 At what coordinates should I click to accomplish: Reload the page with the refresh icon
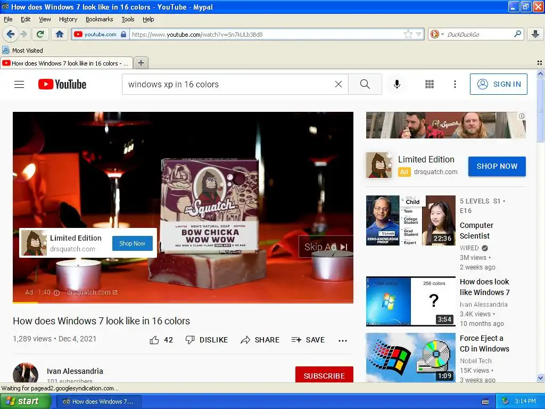coord(40,34)
